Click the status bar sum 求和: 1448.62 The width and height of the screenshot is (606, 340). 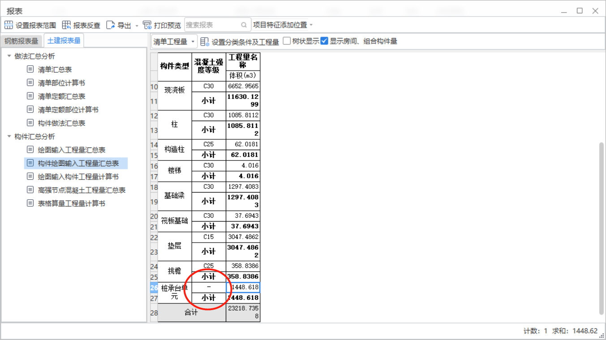click(x=575, y=331)
